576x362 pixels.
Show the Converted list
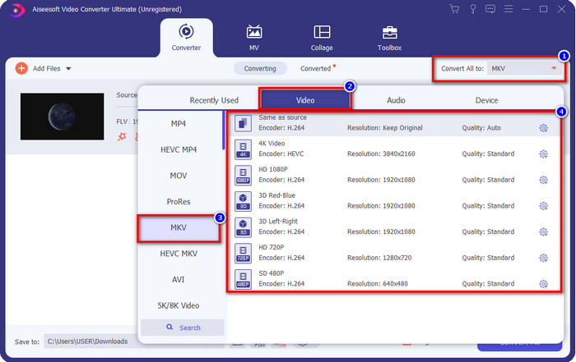318,68
